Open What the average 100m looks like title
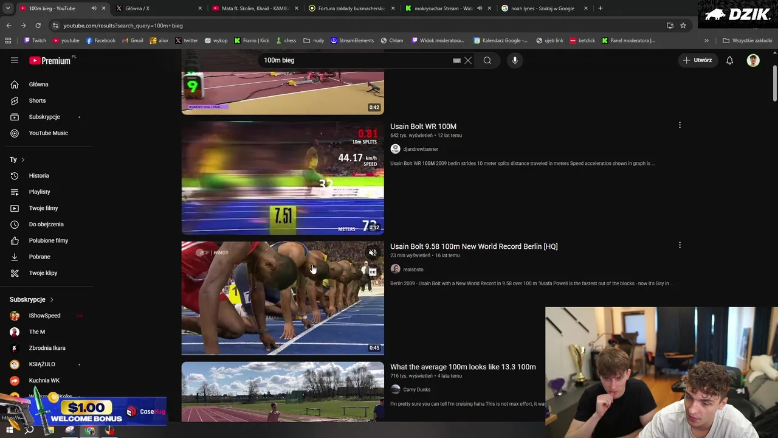Viewport: 778px width, 438px height. pyautogui.click(x=463, y=367)
